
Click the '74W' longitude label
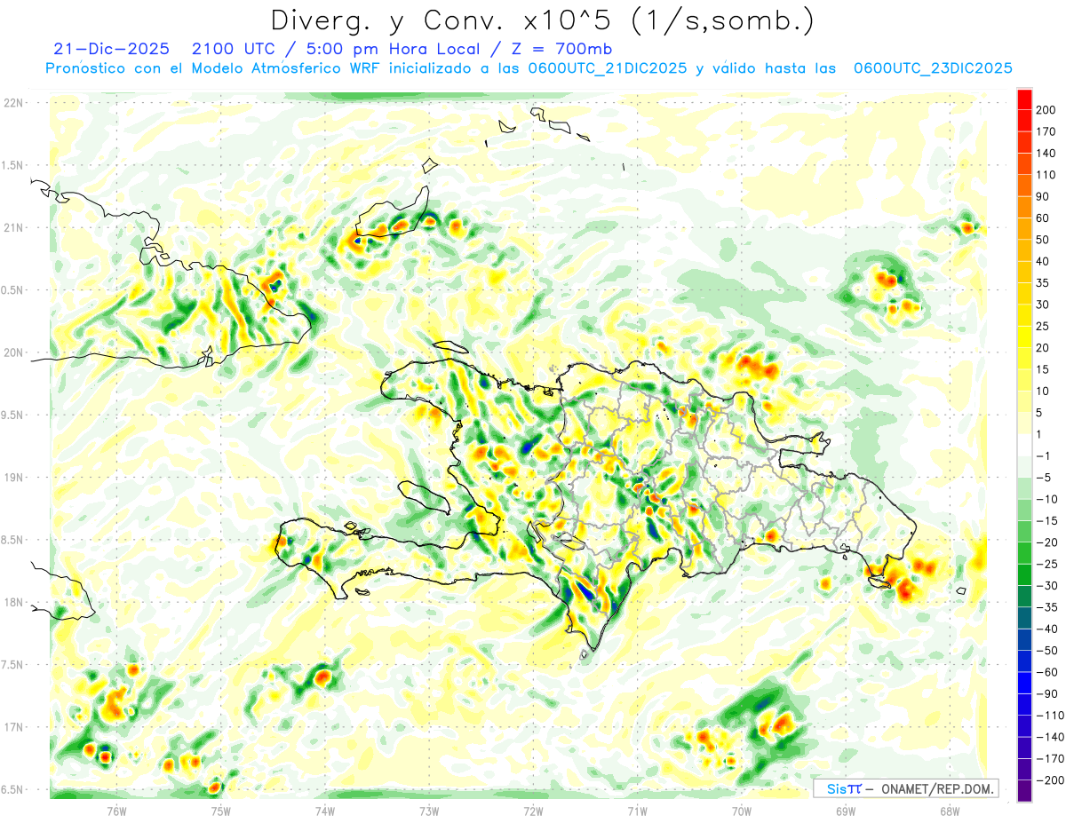324,810
